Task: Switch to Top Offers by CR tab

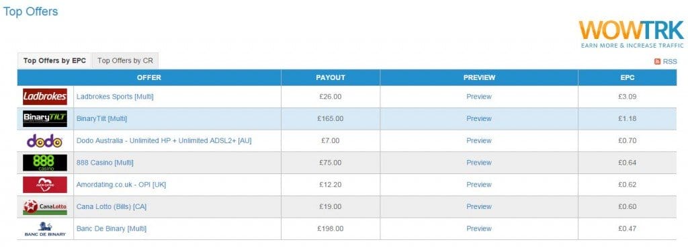Action: pos(125,60)
